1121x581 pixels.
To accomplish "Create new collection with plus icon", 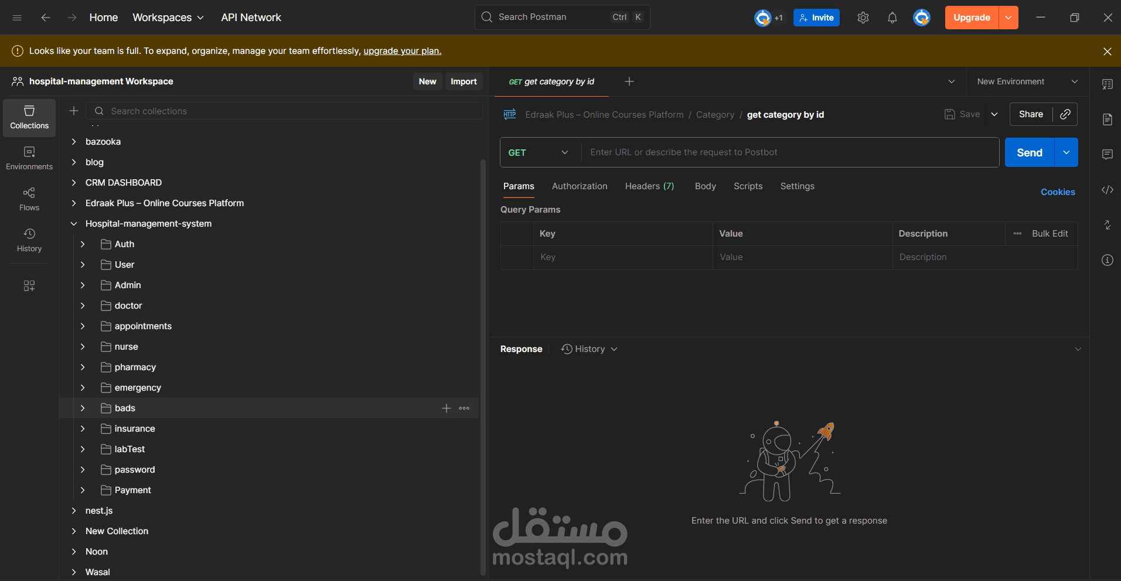I will point(74,111).
